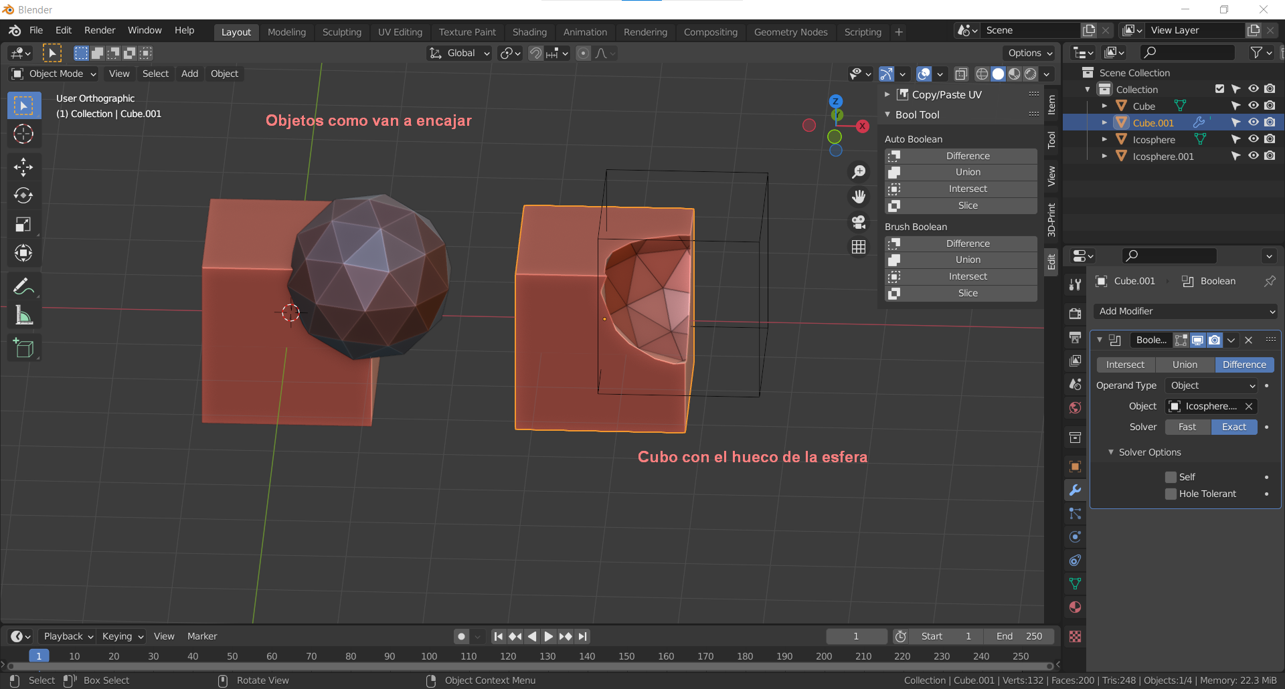Choose the Add Cube tool
This screenshot has width=1285, height=689.
tap(23, 348)
